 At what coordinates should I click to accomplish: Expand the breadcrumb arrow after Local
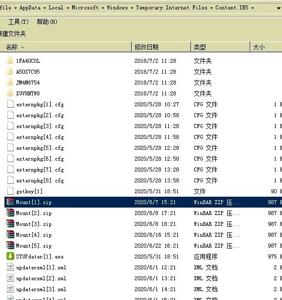(x=68, y=8)
